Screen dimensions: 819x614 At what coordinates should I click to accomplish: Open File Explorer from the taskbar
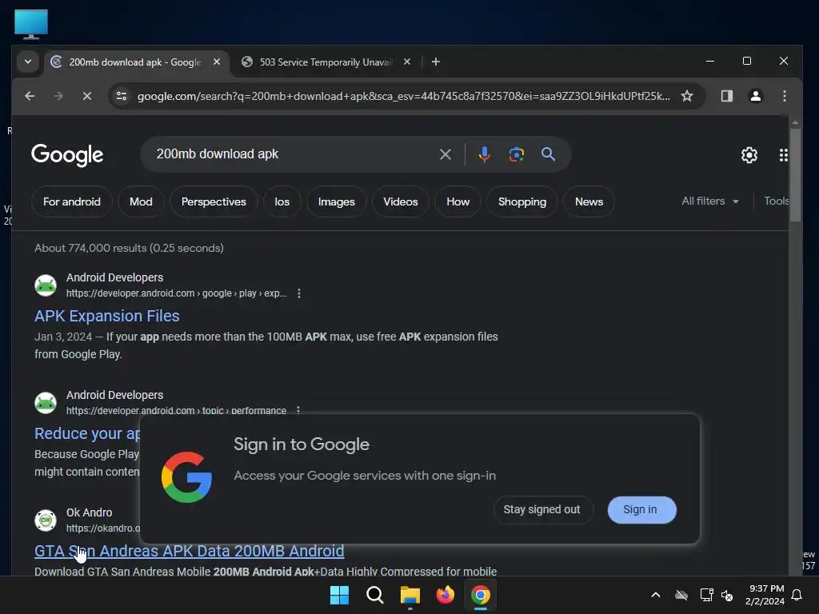click(x=410, y=595)
